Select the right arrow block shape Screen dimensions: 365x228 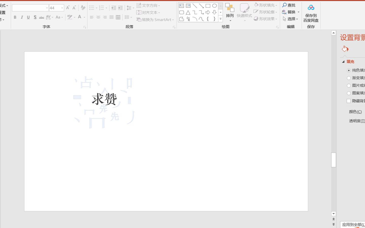[208, 12]
